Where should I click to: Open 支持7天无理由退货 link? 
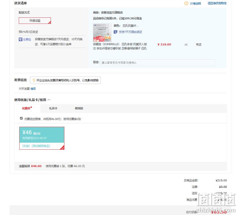tap(130, 32)
